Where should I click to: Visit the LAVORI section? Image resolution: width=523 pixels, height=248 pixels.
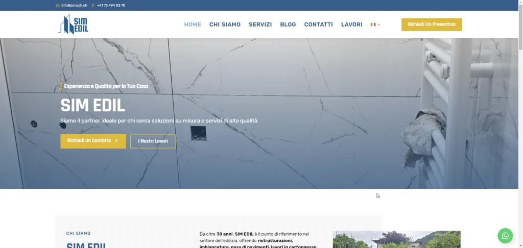click(x=351, y=24)
